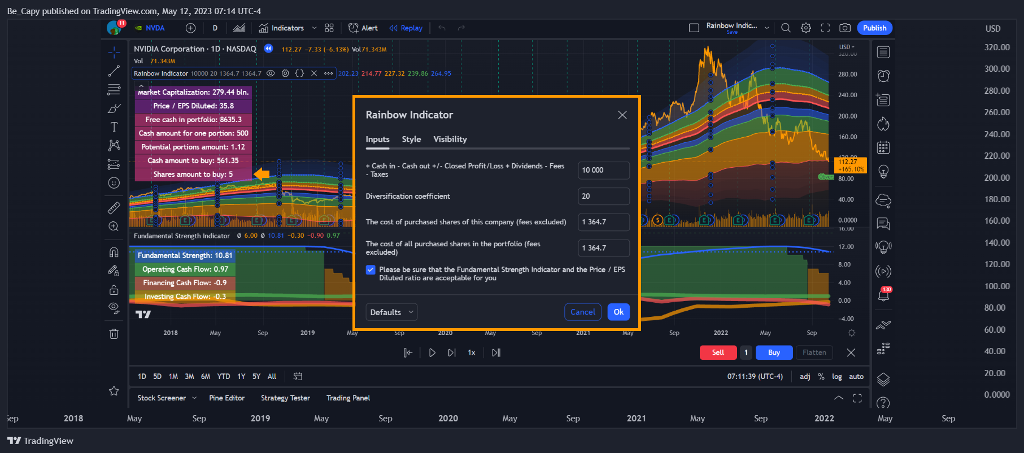Open the chart patterns tool

(x=114, y=145)
